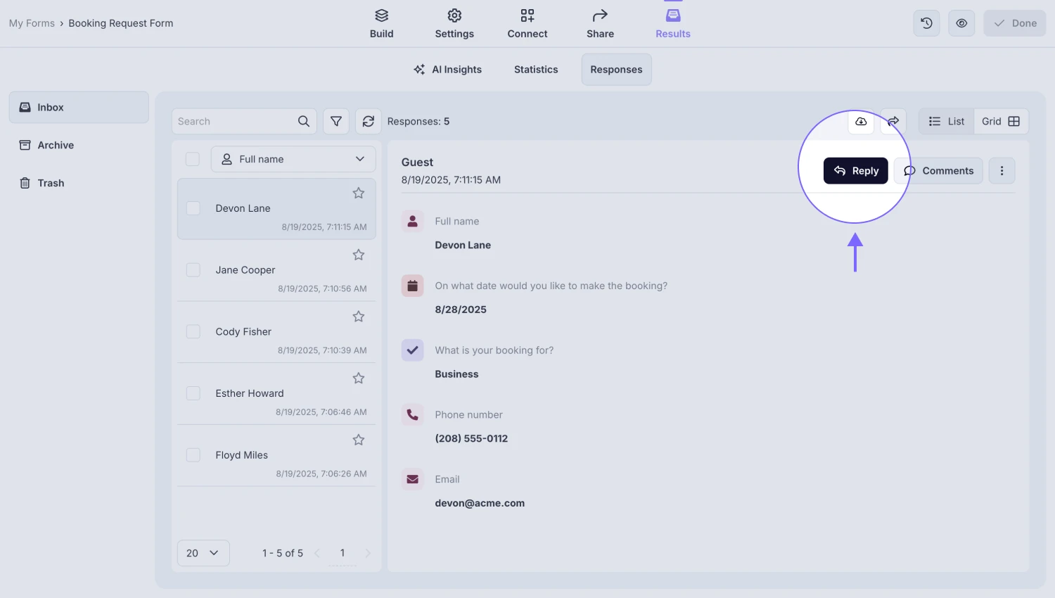Open the Trash folder
The width and height of the screenshot is (1055, 598).
coord(50,182)
